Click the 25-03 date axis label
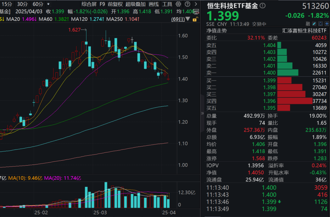 [100, 213]
